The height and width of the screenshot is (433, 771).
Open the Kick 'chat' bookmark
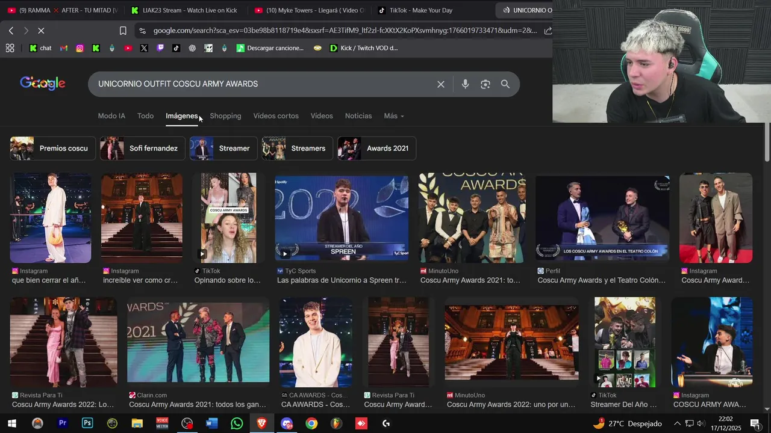click(x=40, y=48)
